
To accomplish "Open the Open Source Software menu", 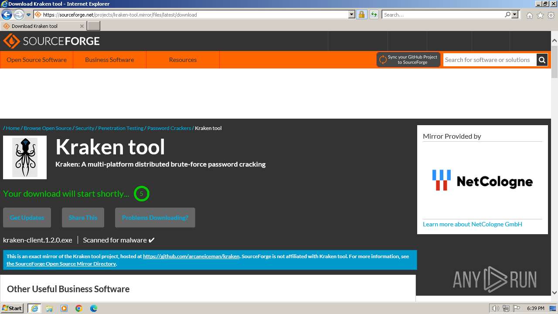I will pos(37,60).
